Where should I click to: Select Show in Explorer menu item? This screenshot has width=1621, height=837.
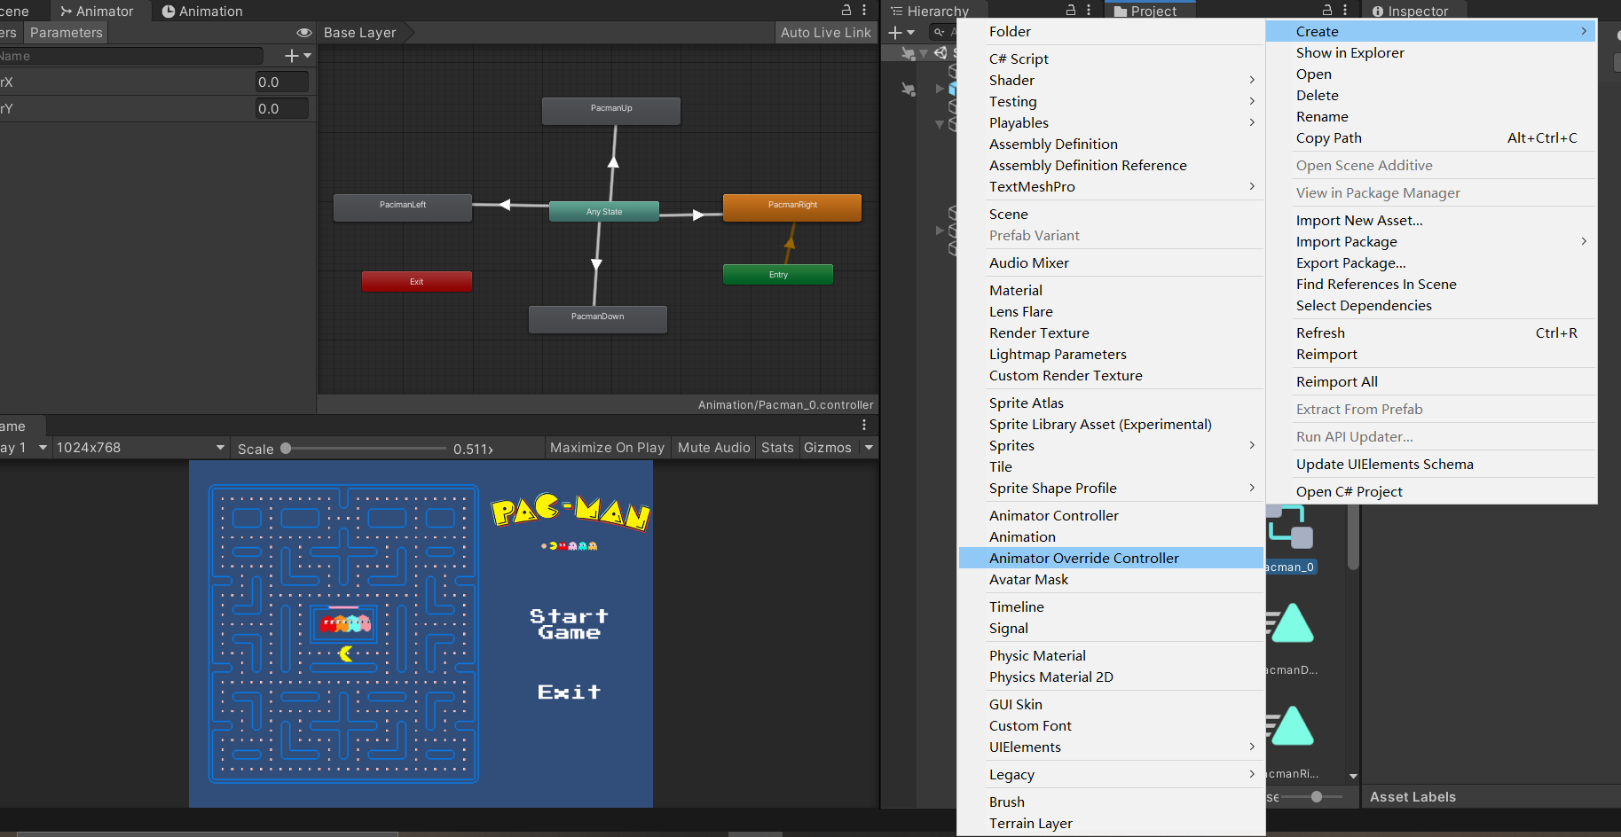pyautogui.click(x=1431, y=52)
